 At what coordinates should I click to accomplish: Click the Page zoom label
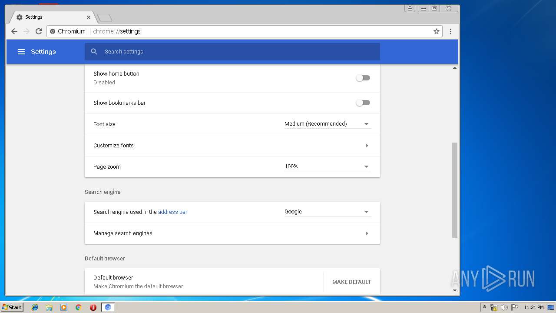click(107, 167)
